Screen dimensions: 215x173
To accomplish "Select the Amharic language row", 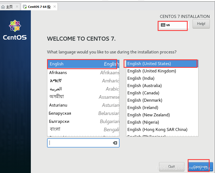I will 83,81.
